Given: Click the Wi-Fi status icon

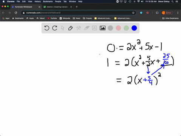Looking at the screenshot, I should click(x=138, y=2).
